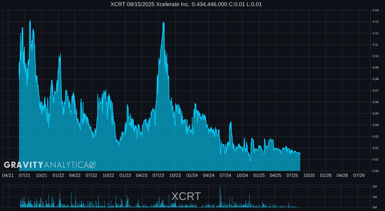Select the 04/23 x-axis tick label

[x=141, y=175]
